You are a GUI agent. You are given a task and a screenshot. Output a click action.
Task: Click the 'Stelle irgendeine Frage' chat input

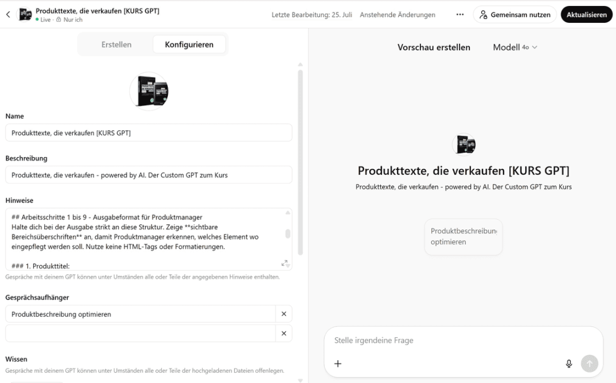pos(463,340)
